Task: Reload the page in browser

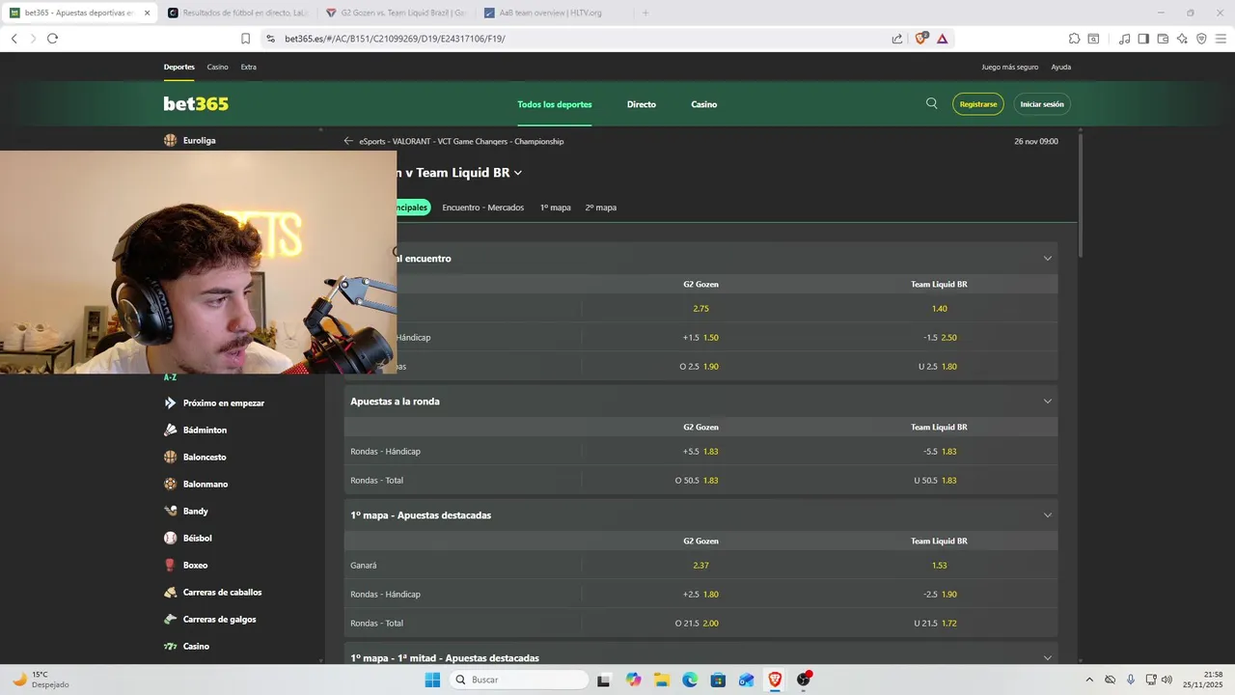Action: click(x=52, y=39)
